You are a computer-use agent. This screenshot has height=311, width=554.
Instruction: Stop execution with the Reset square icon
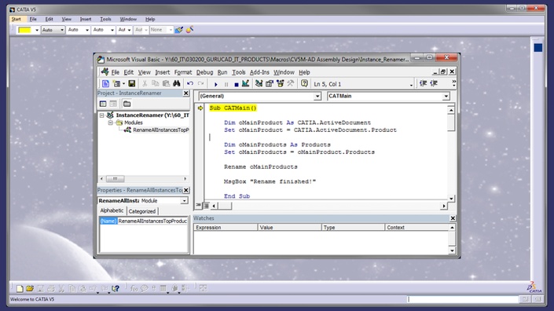coord(236,84)
